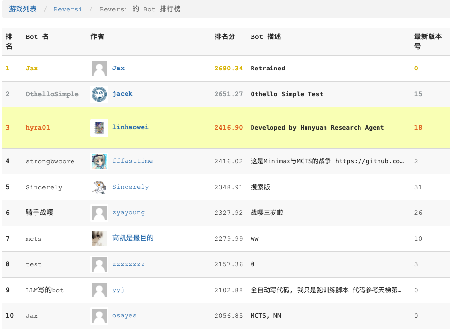Go to the Reversi breadcrumb link
Screen dimensions: 450x330
click(68, 9)
